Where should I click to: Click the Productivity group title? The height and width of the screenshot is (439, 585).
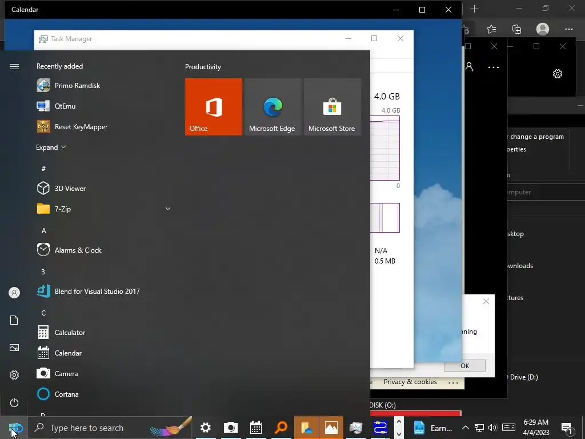pyautogui.click(x=203, y=67)
